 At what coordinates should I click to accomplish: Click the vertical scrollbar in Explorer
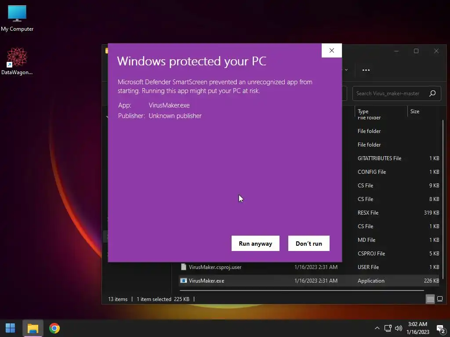(x=443, y=199)
